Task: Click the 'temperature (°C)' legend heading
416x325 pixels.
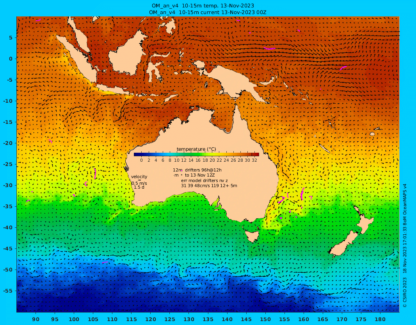Action: pos(196,149)
